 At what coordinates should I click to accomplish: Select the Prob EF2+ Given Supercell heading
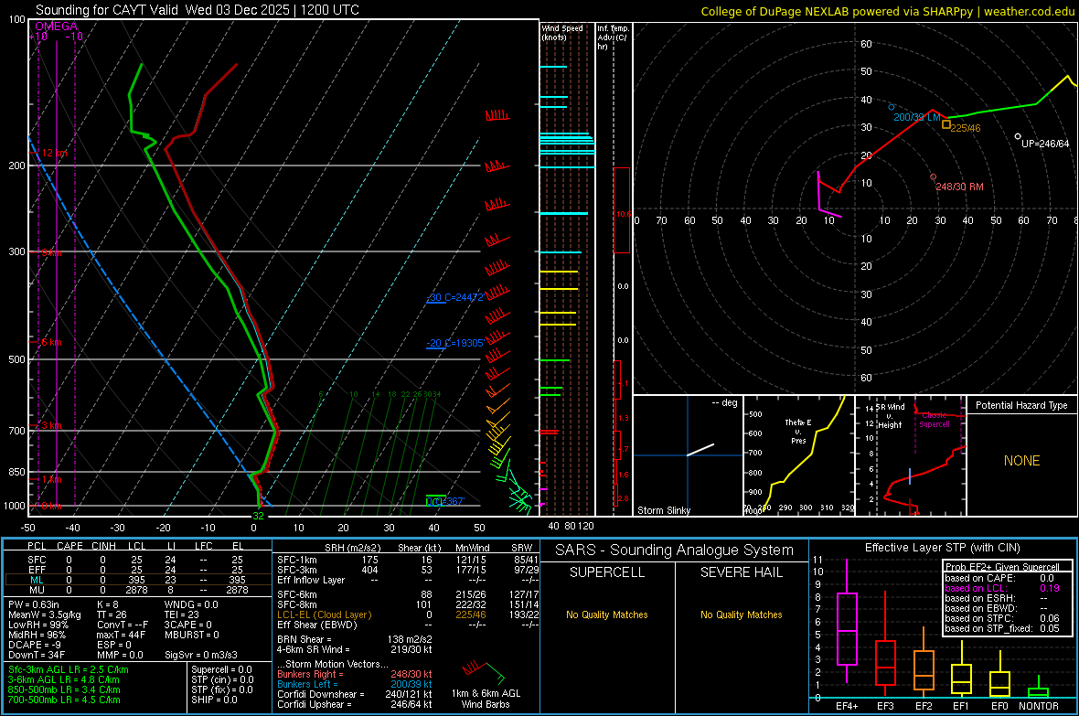(1002, 567)
